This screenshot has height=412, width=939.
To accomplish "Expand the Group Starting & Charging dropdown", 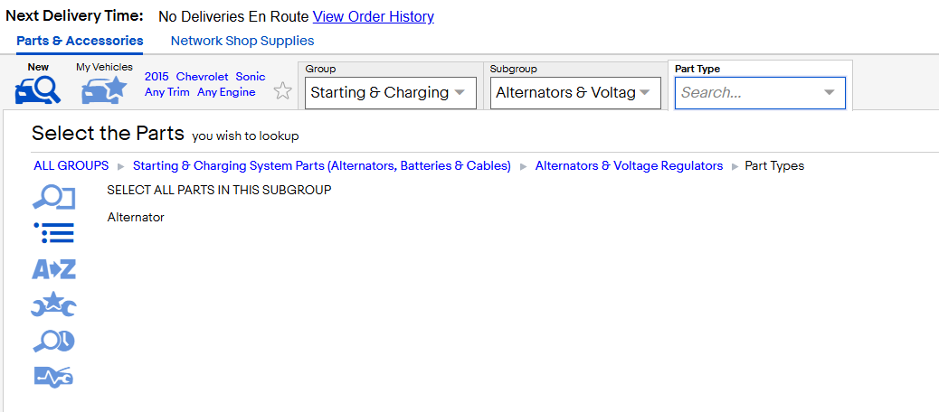I will [x=391, y=93].
